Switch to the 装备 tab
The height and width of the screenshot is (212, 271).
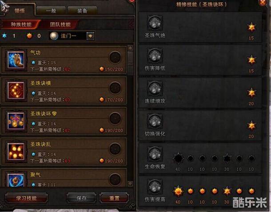pos(82,11)
